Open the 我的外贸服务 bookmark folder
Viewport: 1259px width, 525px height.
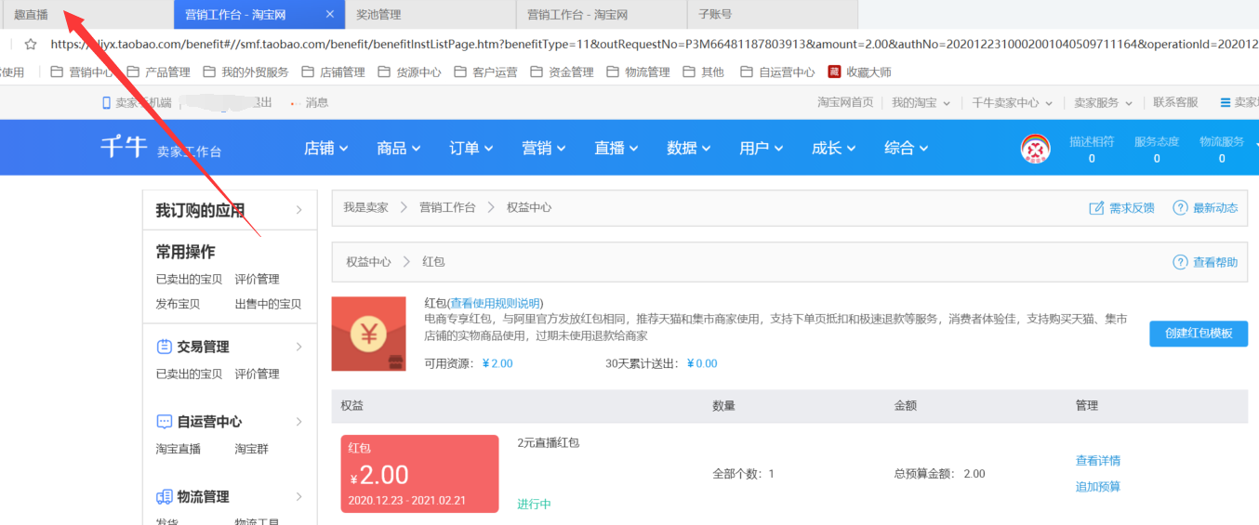(x=245, y=72)
